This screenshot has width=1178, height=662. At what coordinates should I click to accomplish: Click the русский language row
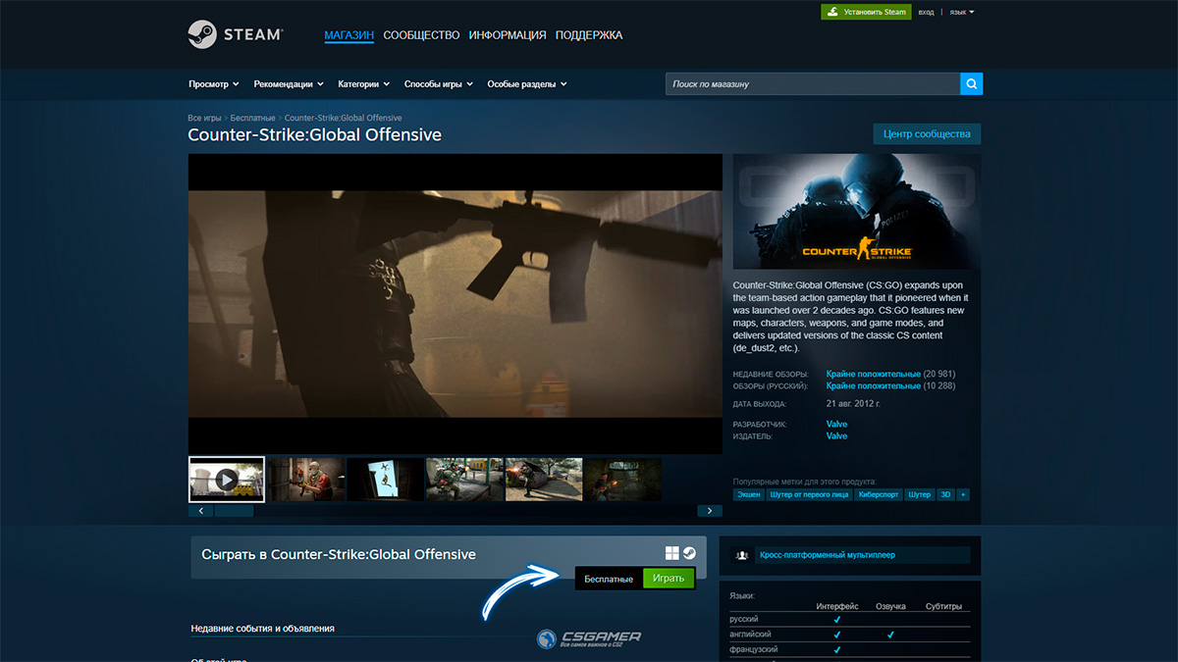pyautogui.click(x=850, y=620)
